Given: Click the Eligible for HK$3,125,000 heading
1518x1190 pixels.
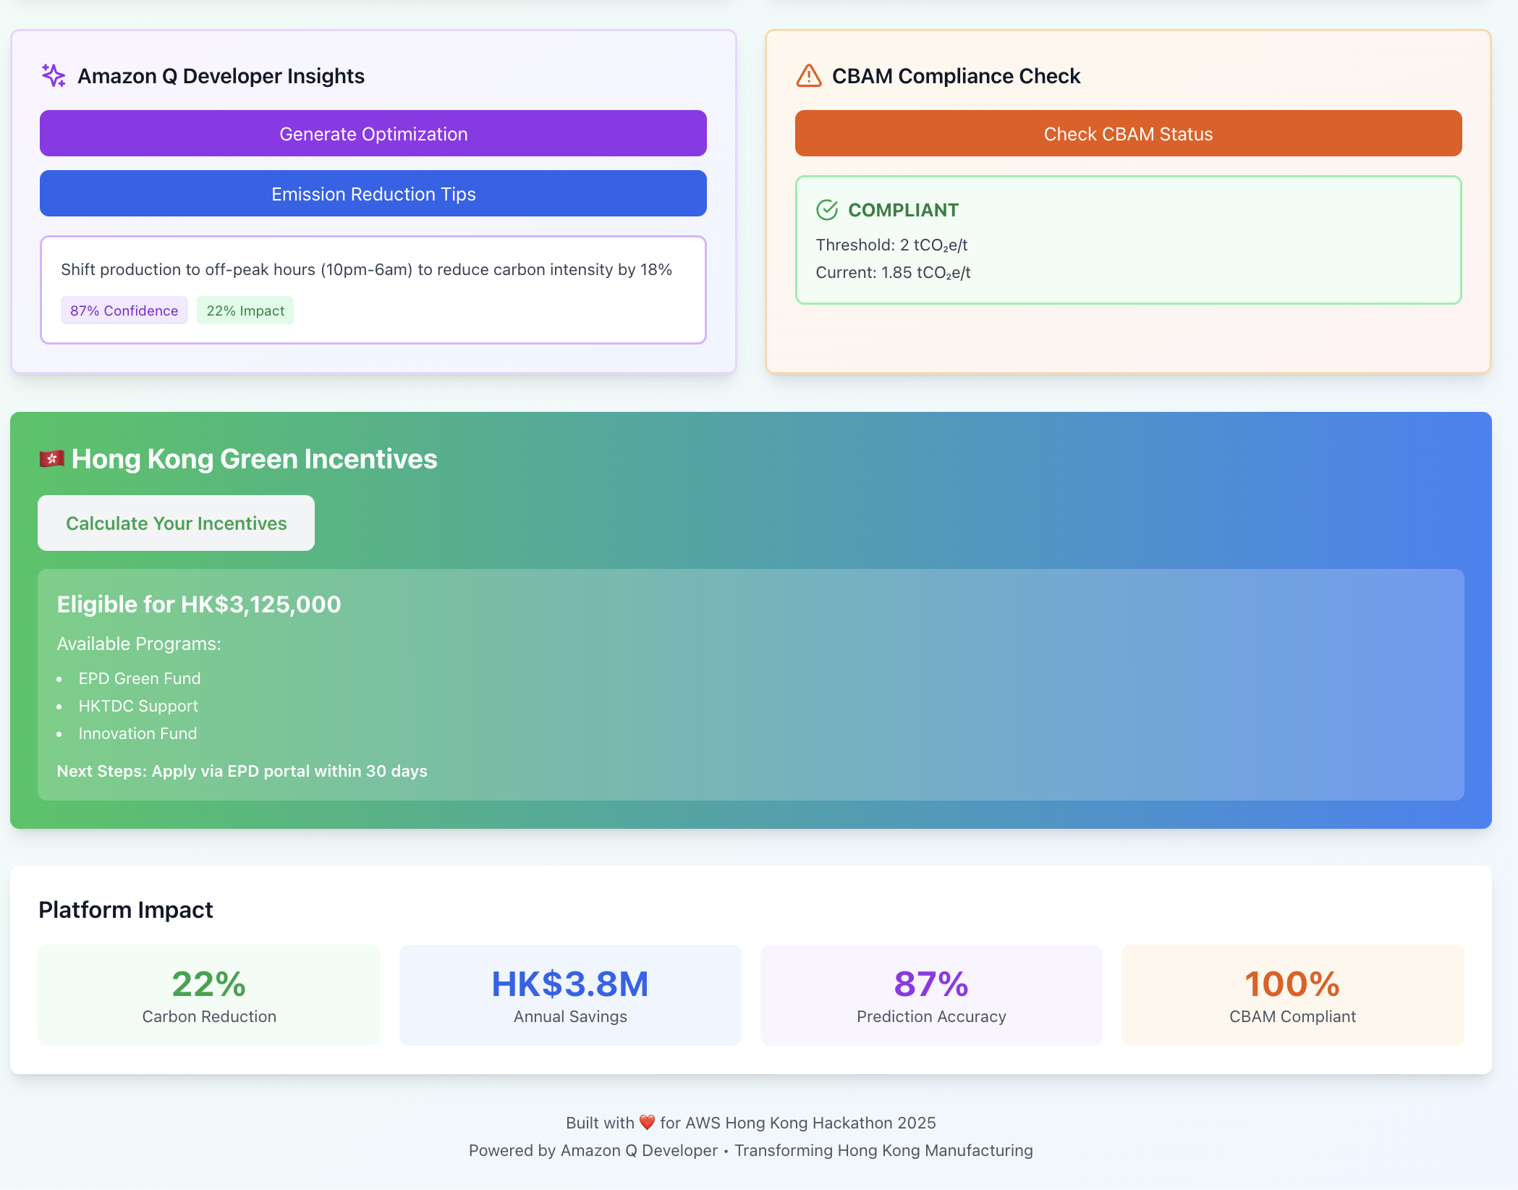Looking at the screenshot, I should pyautogui.click(x=199, y=604).
